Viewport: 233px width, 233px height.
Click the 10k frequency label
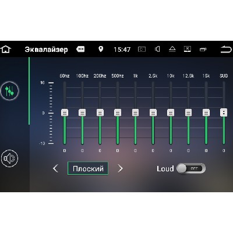pos(171,76)
